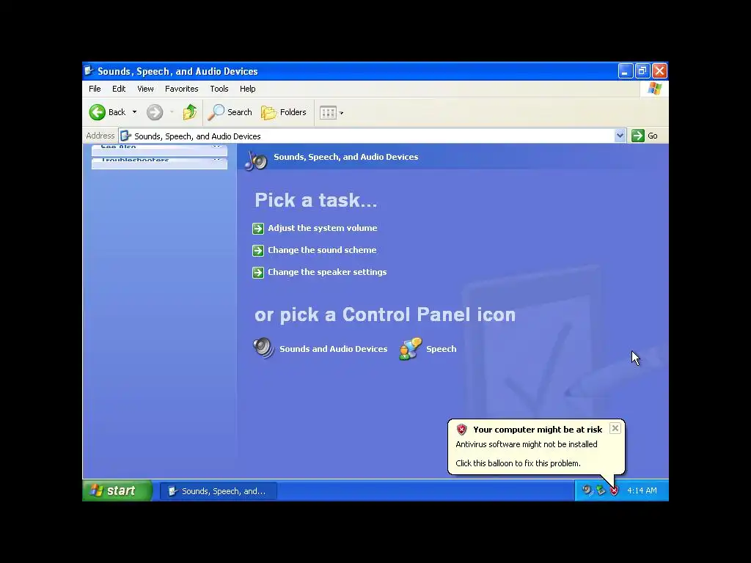Screen dimensions: 751x563
Task: Open the Edit menu
Action: tap(119, 89)
